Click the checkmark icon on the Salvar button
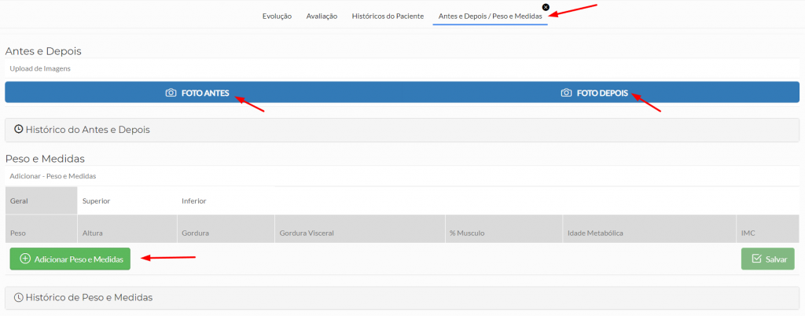This screenshot has height=316, width=805. click(x=756, y=259)
